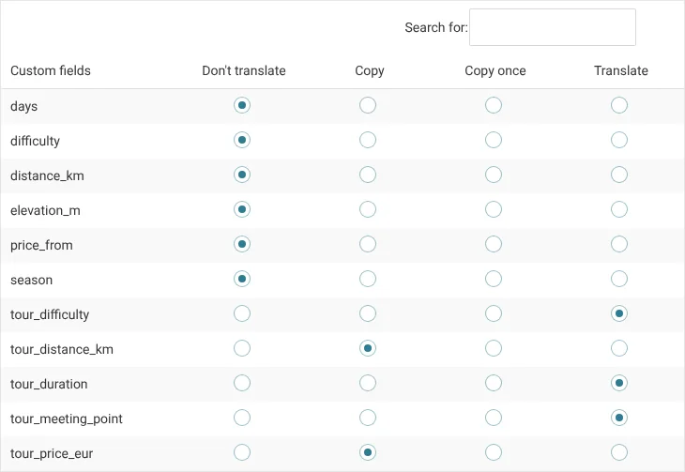Click the Search for input field
The image size is (685, 472).
click(552, 27)
